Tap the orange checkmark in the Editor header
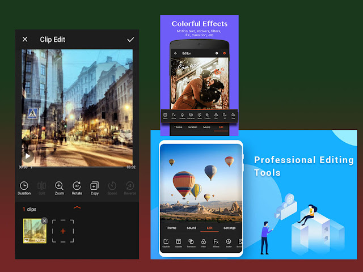The width and height of the screenshot is (363, 272). (225, 53)
